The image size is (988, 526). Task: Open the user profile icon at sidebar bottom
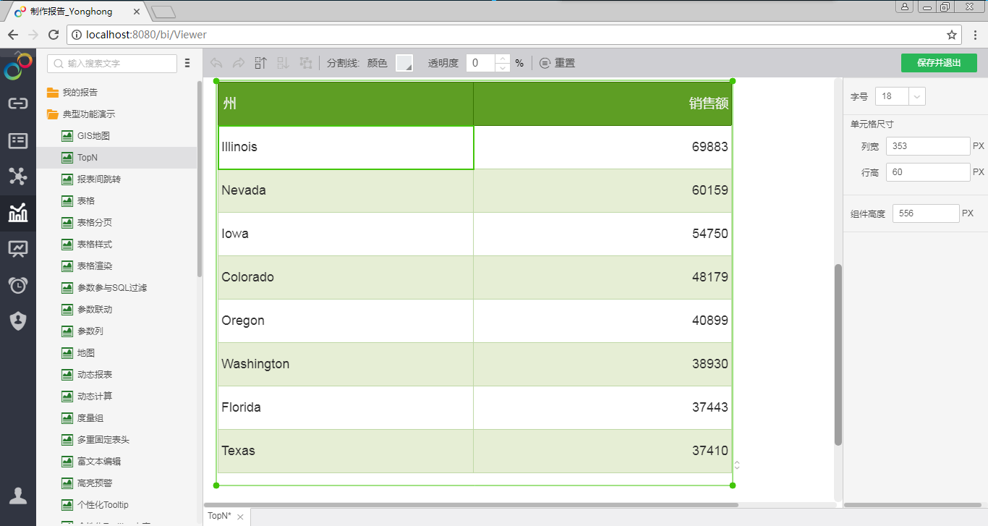tap(18, 496)
